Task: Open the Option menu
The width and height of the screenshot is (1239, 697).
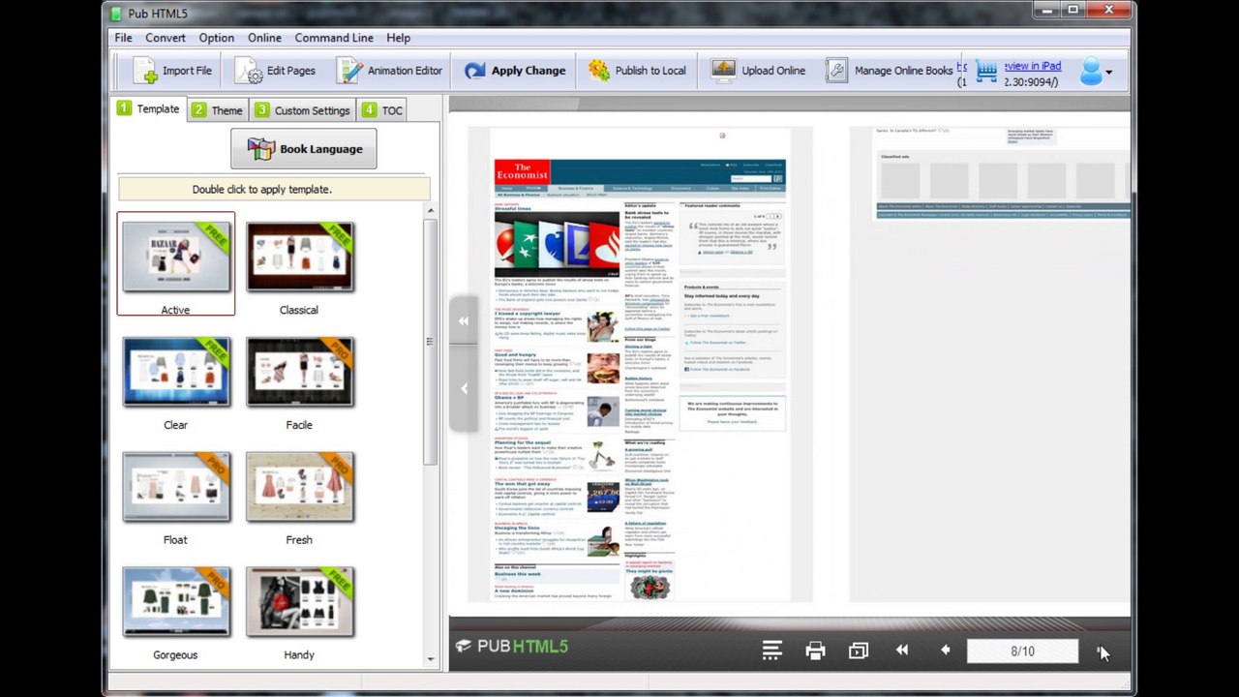Action: (x=217, y=38)
